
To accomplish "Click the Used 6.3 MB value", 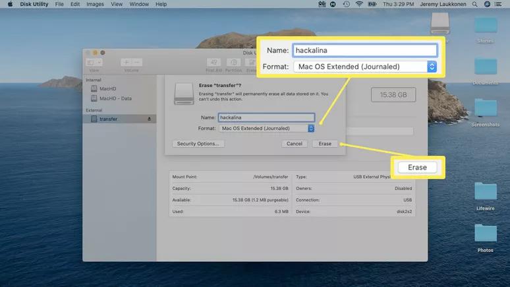I will pos(281,211).
